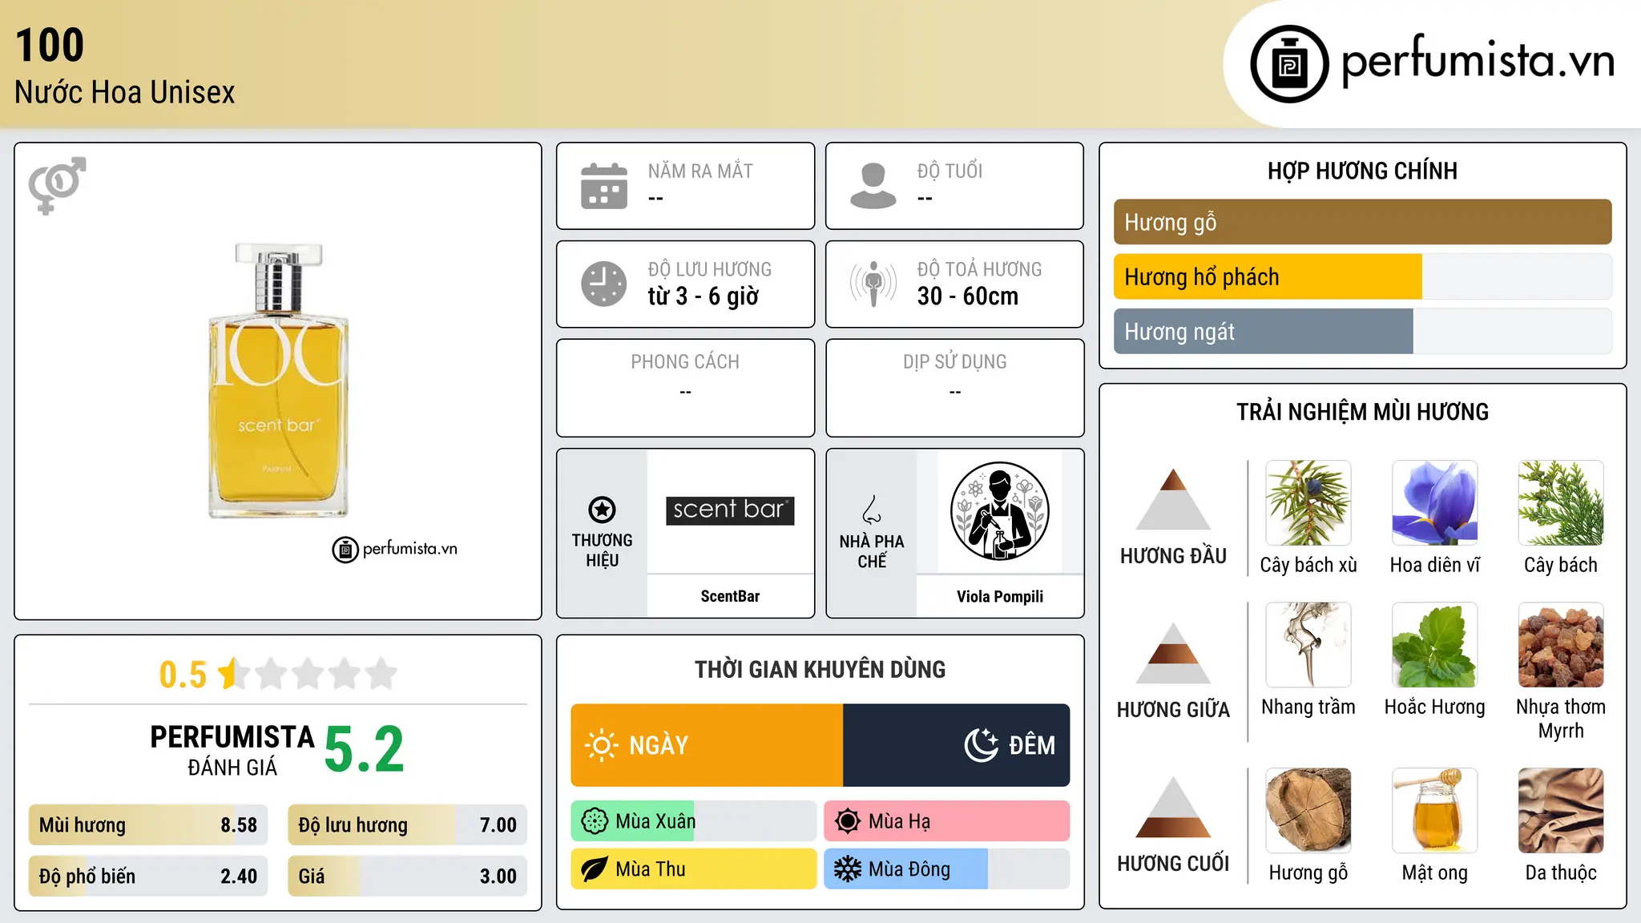Click the '100' perfume title
The image size is (1641, 923).
pyautogui.click(x=50, y=45)
